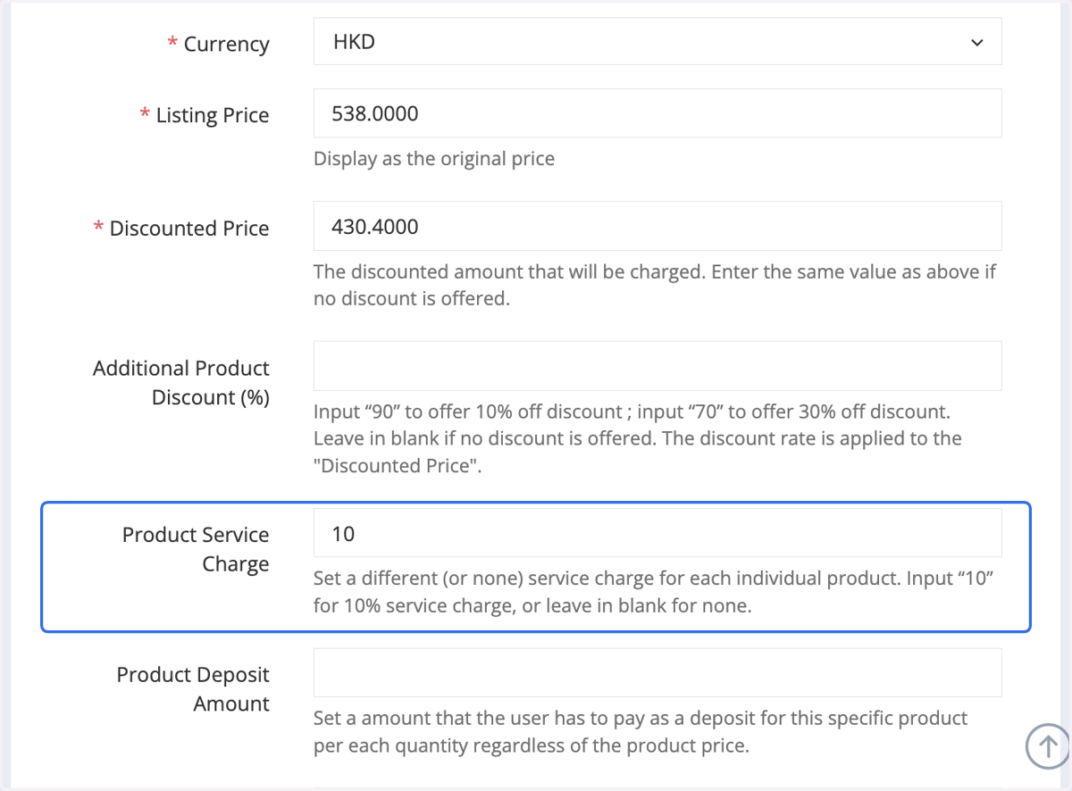Click the Product Deposit Amount input field
Viewport: 1072px width, 791px height.
(x=657, y=672)
